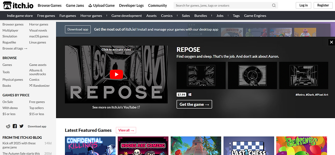Open Game assets under Browse
Image resolution: width=335 pixels, height=155 pixels.
coord(38,65)
